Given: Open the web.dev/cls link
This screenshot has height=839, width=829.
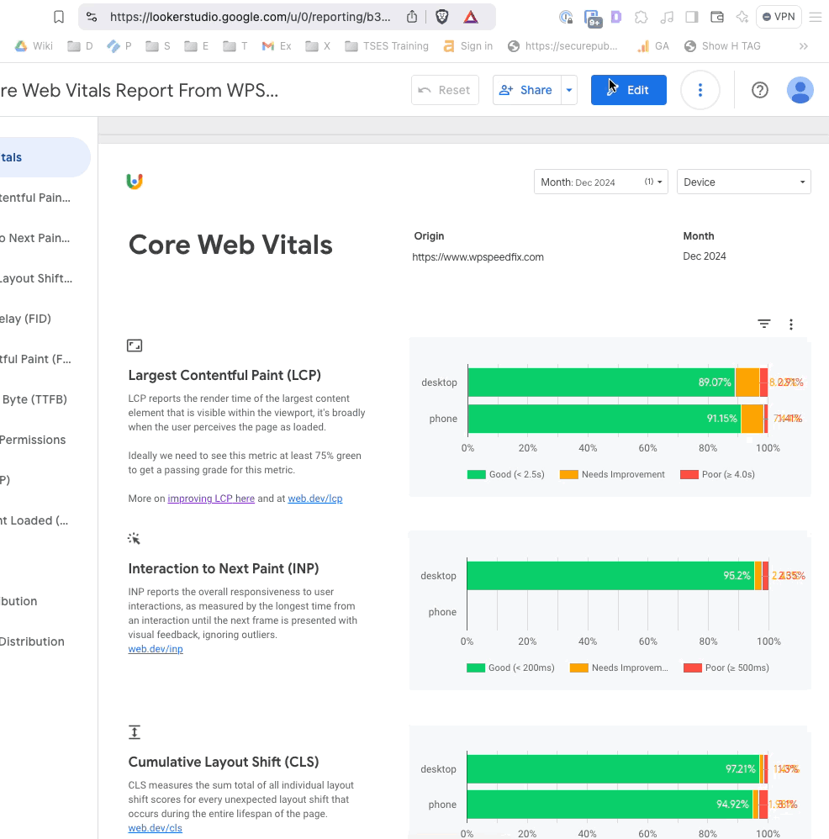Looking at the screenshot, I should [155, 828].
